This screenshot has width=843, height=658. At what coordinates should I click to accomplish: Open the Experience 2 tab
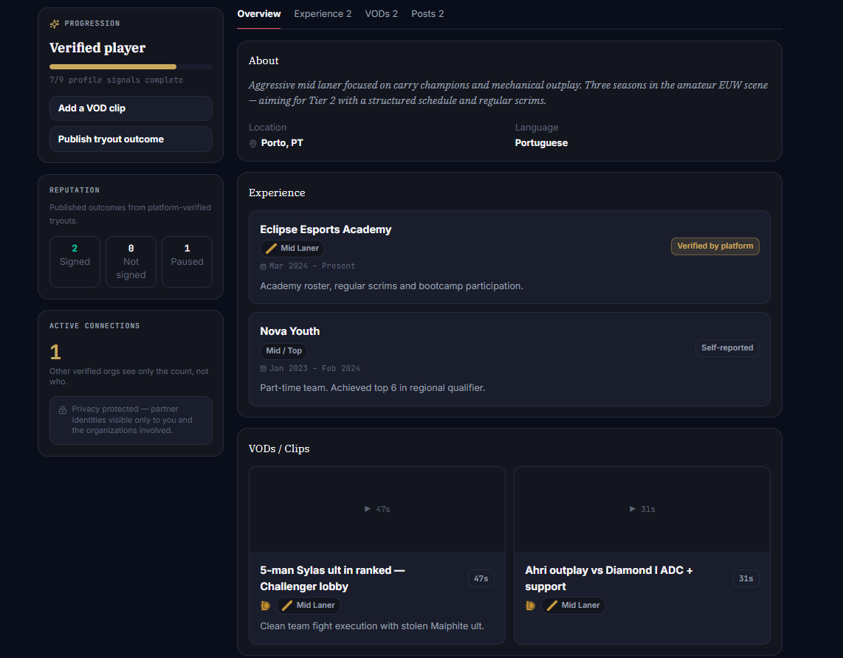(323, 14)
